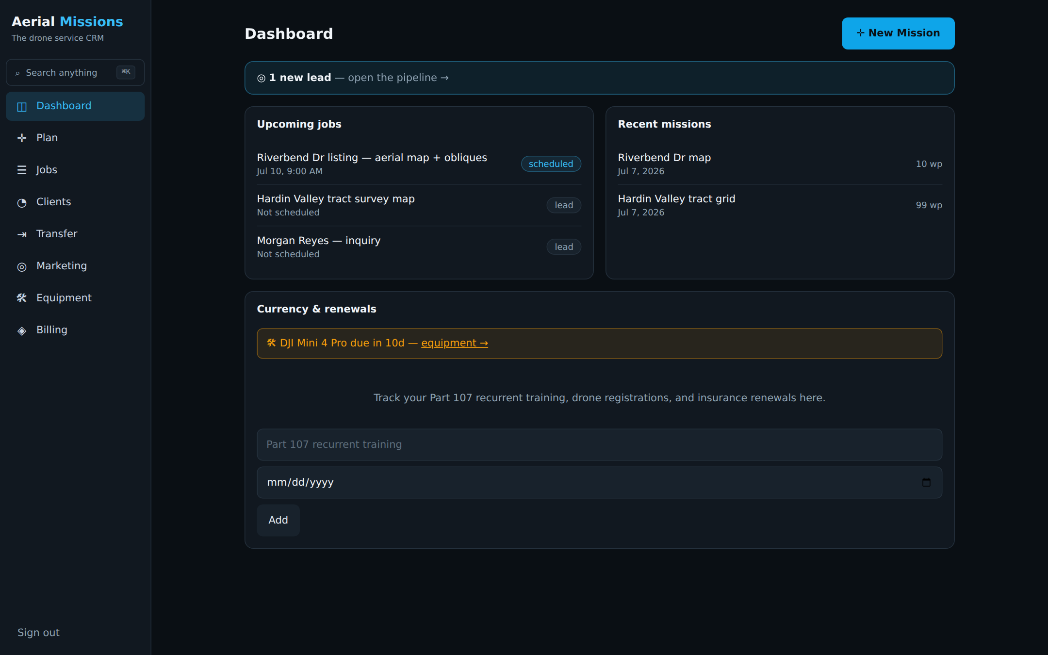Click the scheduled status badge

(551, 164)
